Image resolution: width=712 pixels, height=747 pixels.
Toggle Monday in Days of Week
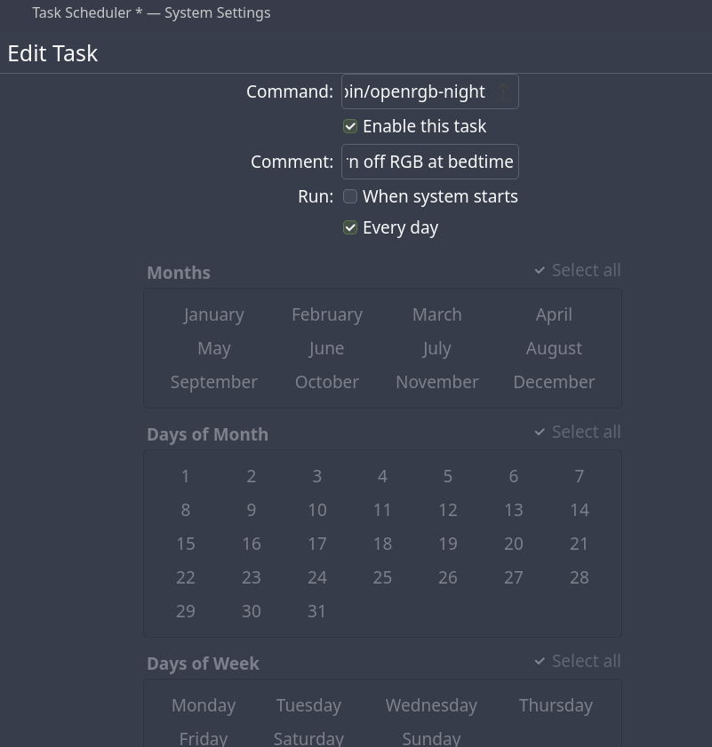[x=204, y=705]
